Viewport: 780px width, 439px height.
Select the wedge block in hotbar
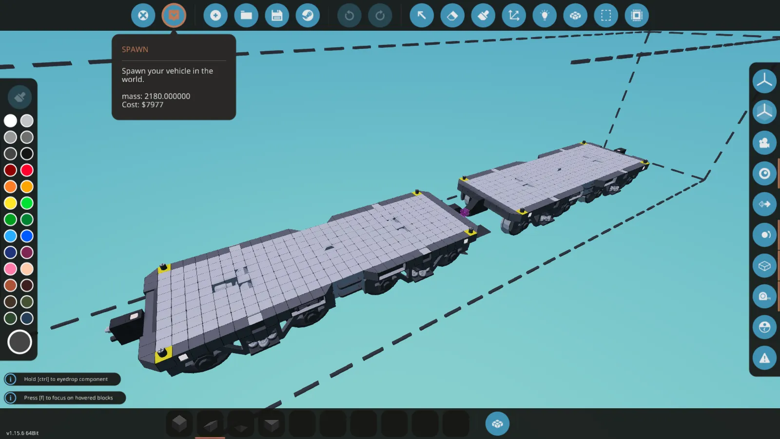pyautogui.click(x=210, y=424)
